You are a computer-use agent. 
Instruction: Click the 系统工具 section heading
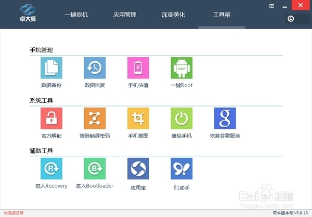(x=41, y=101)
